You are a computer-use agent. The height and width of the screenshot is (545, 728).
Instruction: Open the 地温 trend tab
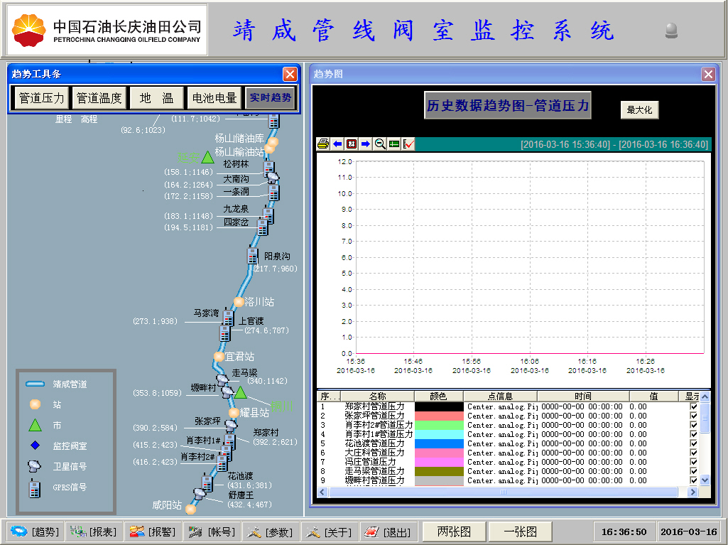(156, 98)
